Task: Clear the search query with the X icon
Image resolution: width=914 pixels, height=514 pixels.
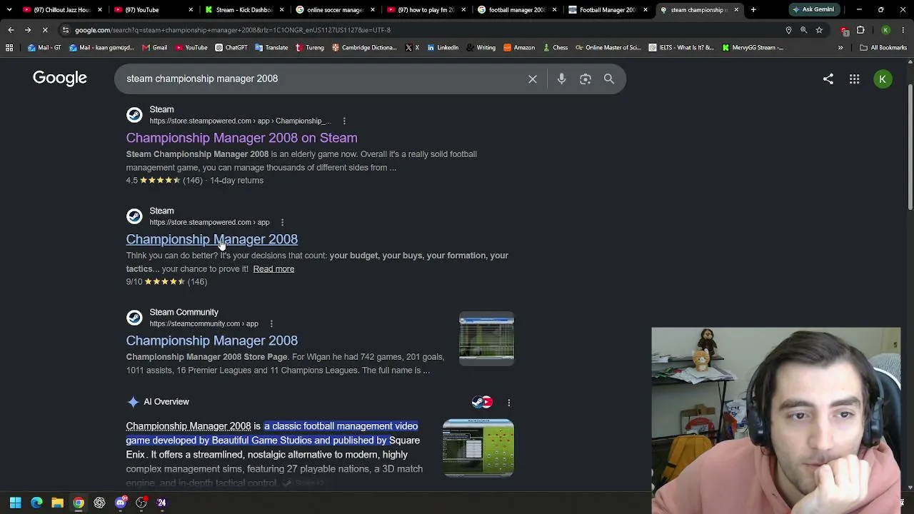Action: coord(533,79)
